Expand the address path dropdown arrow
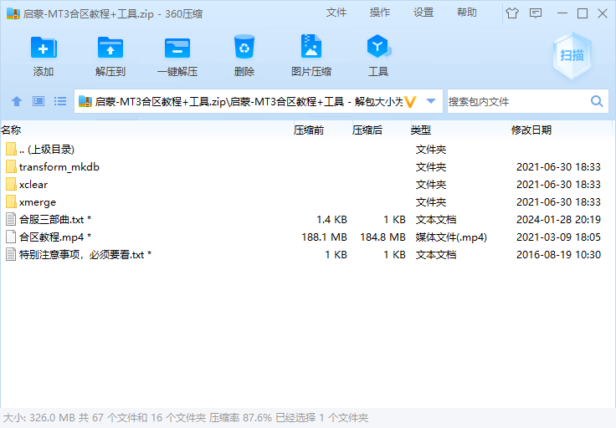The height and width of the screenshot is (428, 616). coord(431,101)
